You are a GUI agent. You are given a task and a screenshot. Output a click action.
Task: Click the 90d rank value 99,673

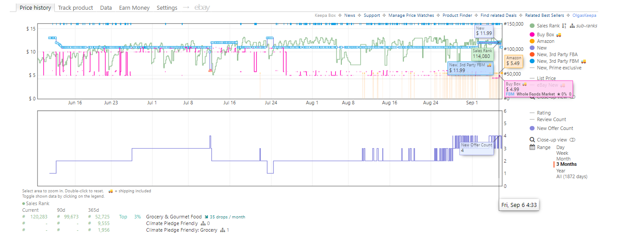[x=71, y=217]
